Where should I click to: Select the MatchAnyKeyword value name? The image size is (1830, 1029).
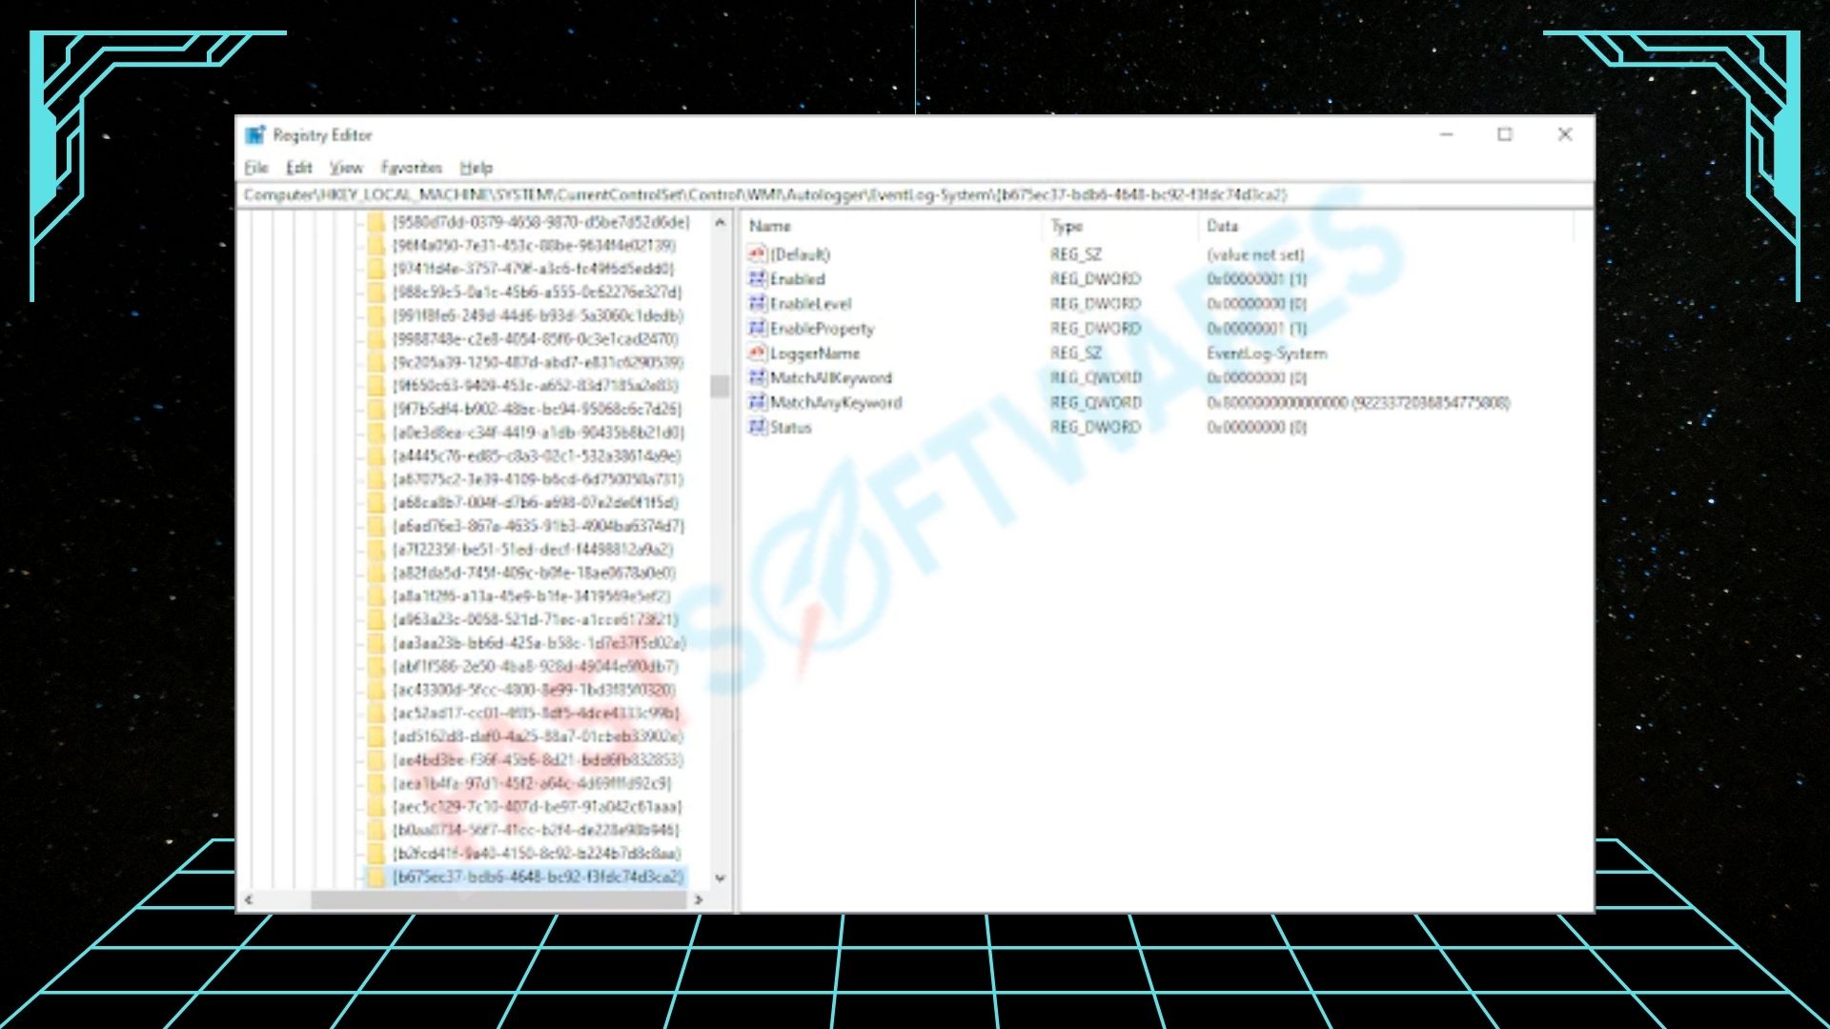[x=836, y=403]
